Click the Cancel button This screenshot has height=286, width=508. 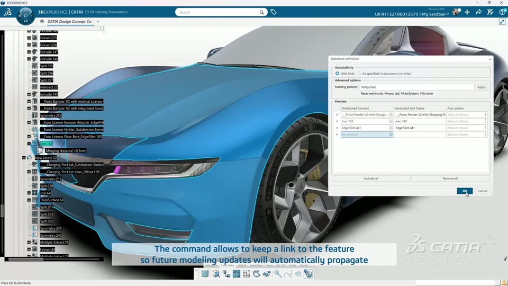point(483,191)
